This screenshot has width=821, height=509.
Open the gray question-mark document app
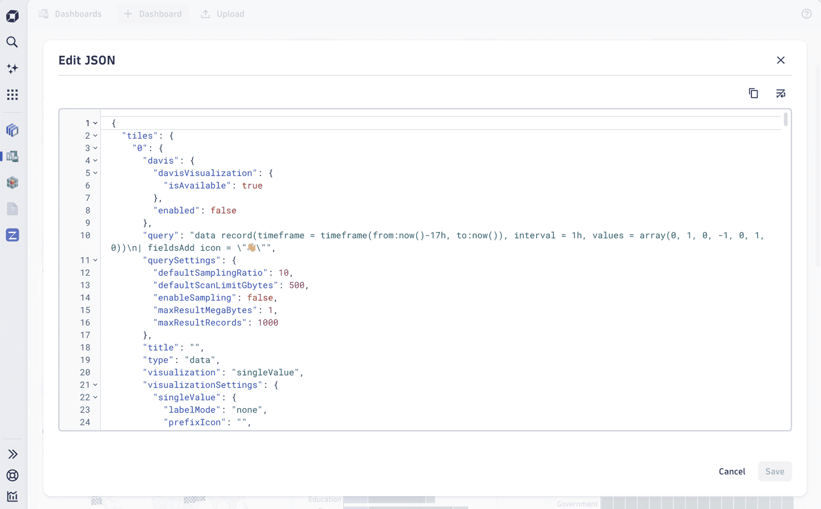point(12,209)
